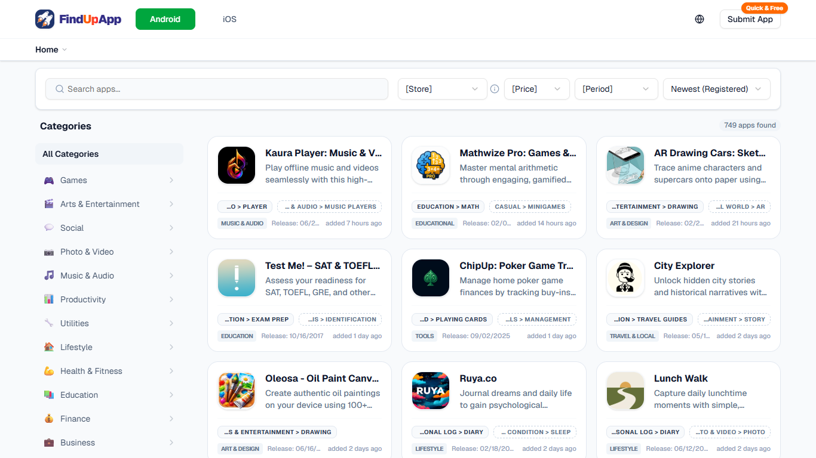Open Oleosa Oil Paint app icon
Image resolution: width=816 pixels, height=458 pixels.
[x=237, y=391]
